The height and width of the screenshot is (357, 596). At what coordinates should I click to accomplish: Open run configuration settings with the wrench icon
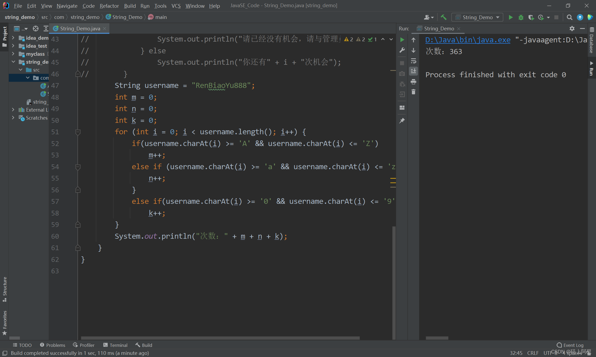tap(402, 50)
